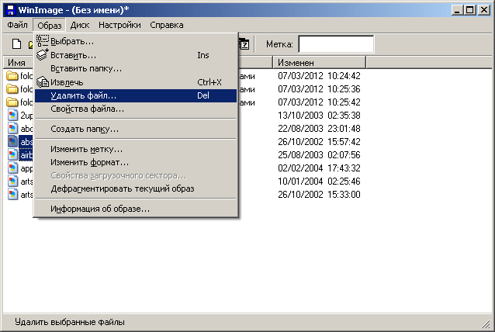Click the date 13/10/2003 02:35:38

click(319, 115)
